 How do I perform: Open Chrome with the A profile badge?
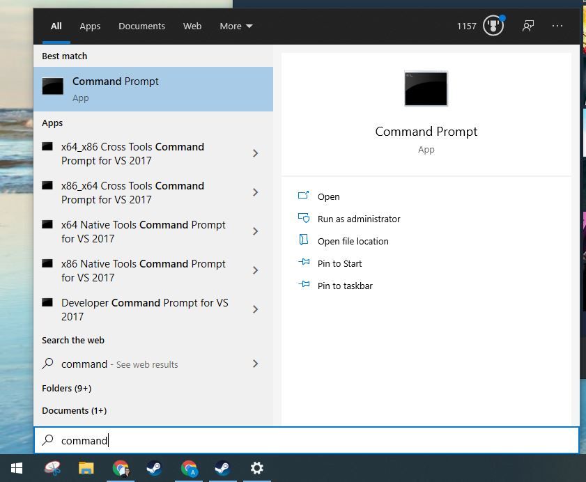[188, 468]
